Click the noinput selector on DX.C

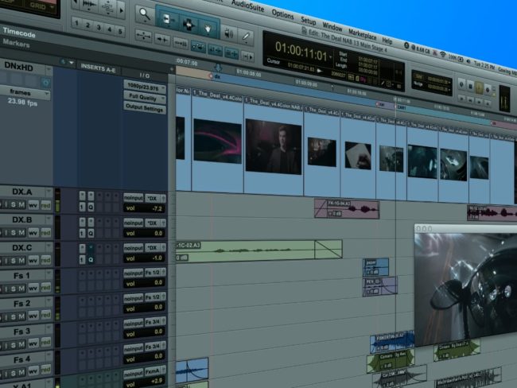(134, 247)
